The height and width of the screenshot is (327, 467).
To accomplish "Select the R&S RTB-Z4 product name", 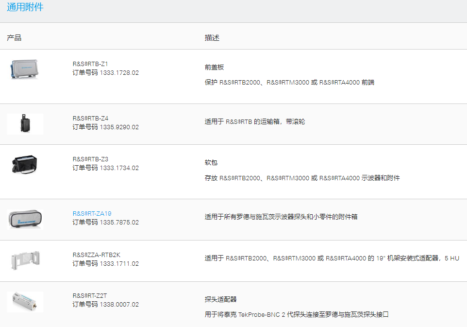I will click(90, 118).
